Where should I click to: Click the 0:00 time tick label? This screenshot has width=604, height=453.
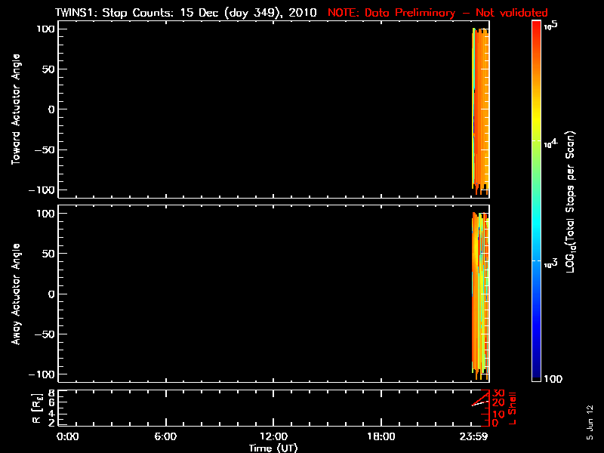68,436
